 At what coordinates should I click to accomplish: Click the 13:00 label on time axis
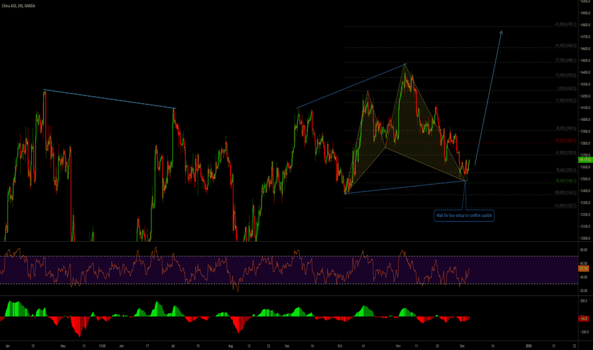[x=102, y=346]
